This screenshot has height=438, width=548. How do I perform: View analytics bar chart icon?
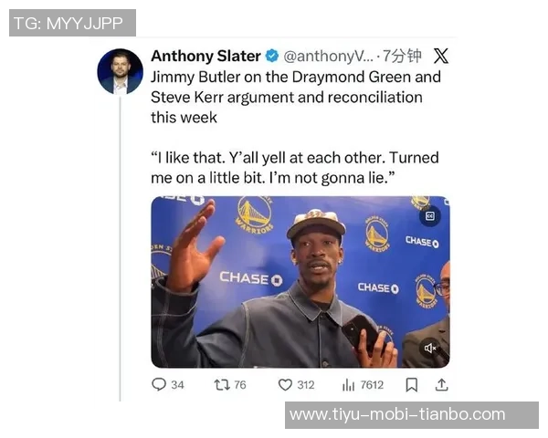(x=349, y=385)
